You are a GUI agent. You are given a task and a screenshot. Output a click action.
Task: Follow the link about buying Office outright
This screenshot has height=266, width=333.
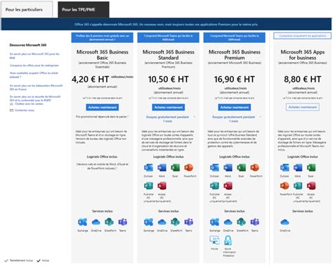click(x=34, y=75)
